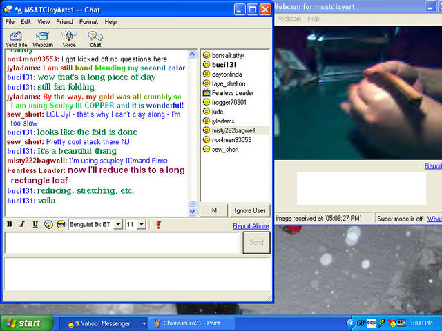Open the File menu
Viewport: 442px width, 331px height.
click(10, 22)
